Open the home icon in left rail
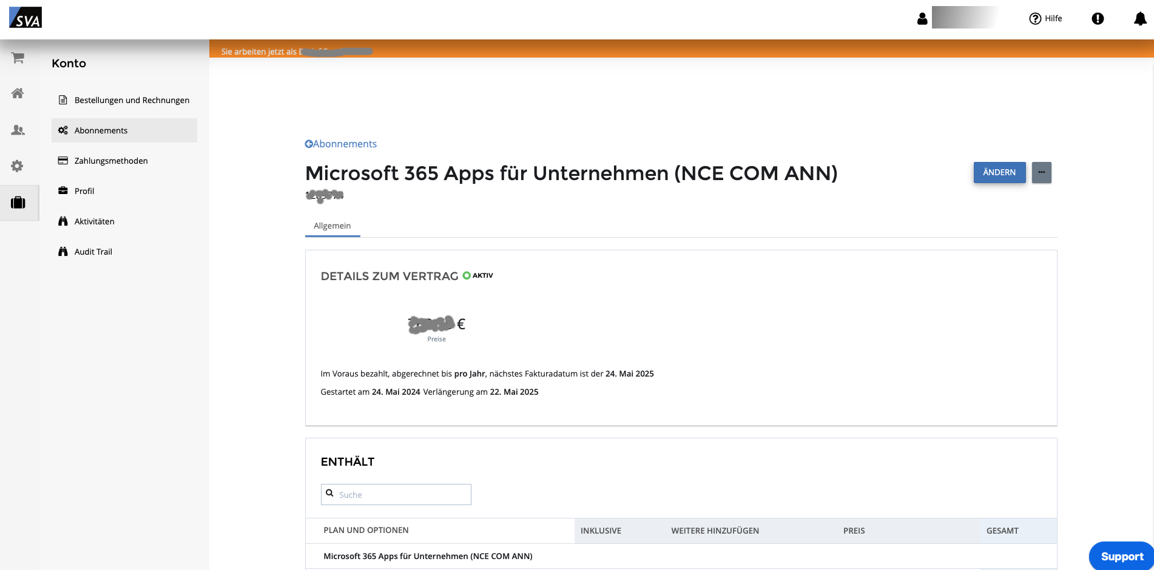The height and width of the screenshot is (570, 1154). tap(18, 93)
